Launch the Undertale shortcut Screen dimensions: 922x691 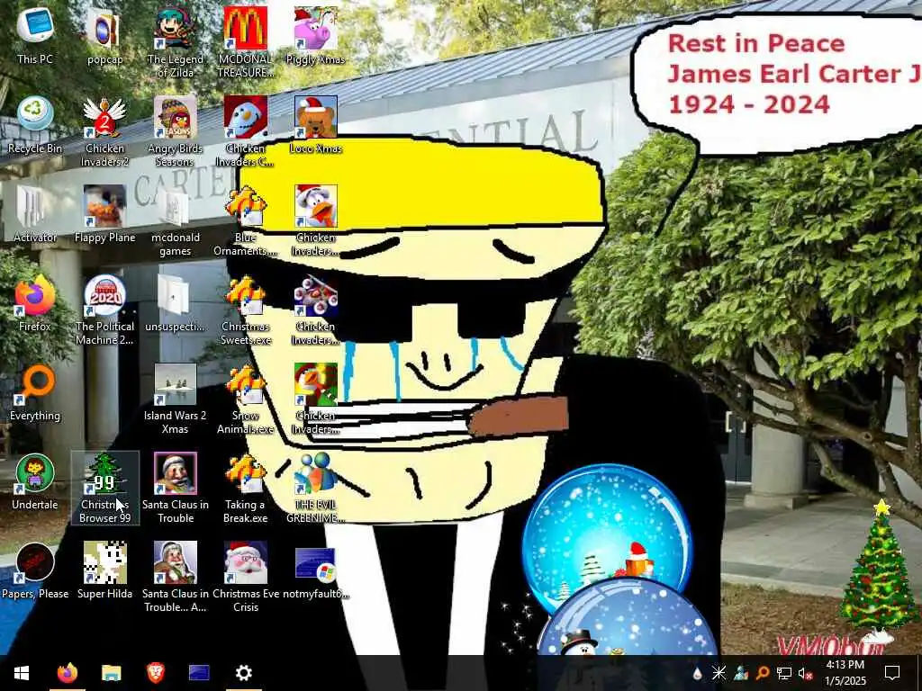point(35,482)
